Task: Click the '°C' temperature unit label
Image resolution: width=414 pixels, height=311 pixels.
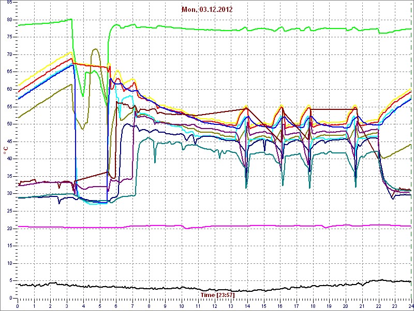Action: pos(5,151)
